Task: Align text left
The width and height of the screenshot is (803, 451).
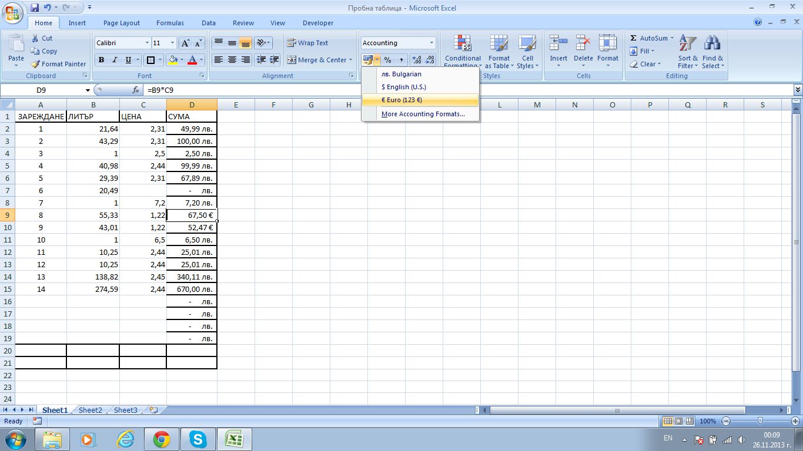Action: pos(219,60)
